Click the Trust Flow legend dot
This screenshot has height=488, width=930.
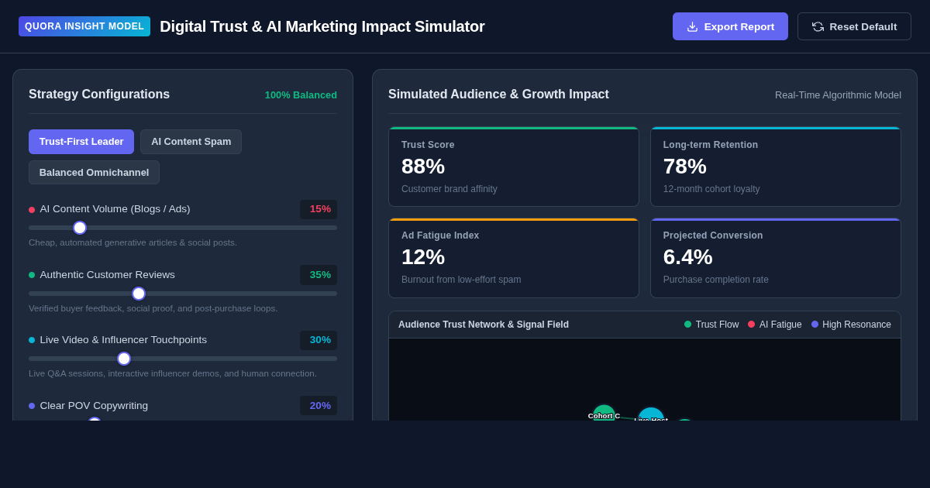coord(687,325)
